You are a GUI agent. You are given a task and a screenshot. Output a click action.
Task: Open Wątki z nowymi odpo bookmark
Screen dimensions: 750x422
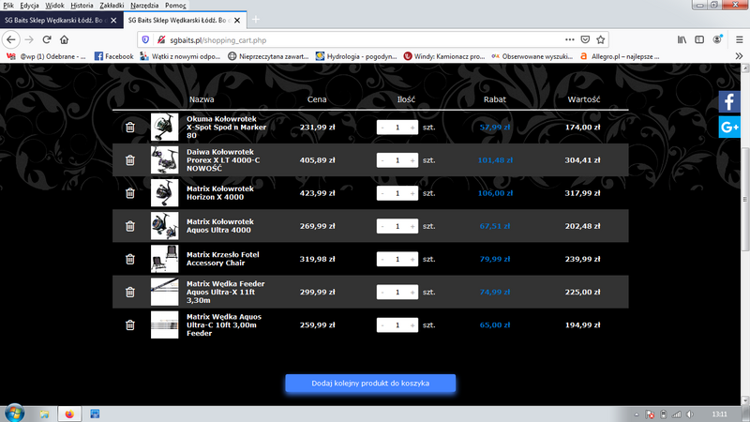[180, 56]
